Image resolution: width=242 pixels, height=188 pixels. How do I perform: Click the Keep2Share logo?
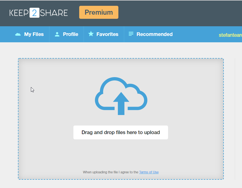[38, 13]
